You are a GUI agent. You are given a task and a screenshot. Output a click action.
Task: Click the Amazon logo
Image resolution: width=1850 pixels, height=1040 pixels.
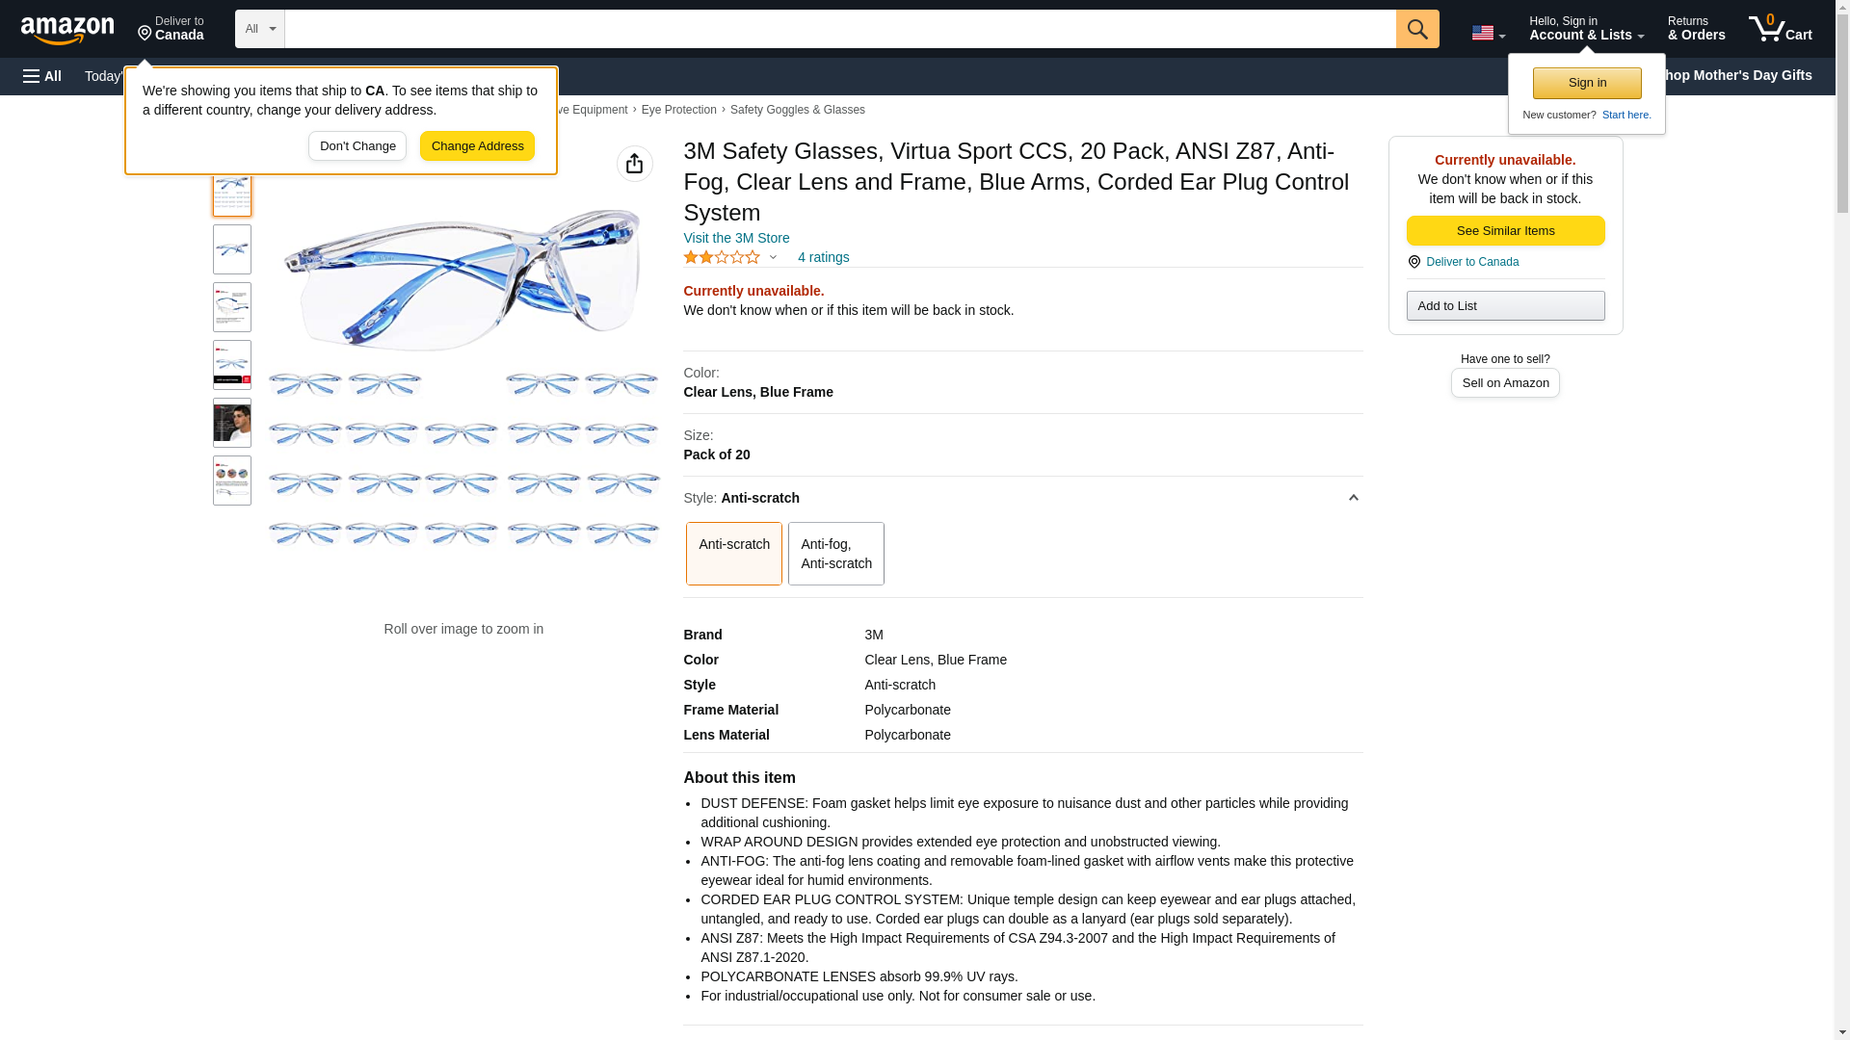[x=67, y=30]
